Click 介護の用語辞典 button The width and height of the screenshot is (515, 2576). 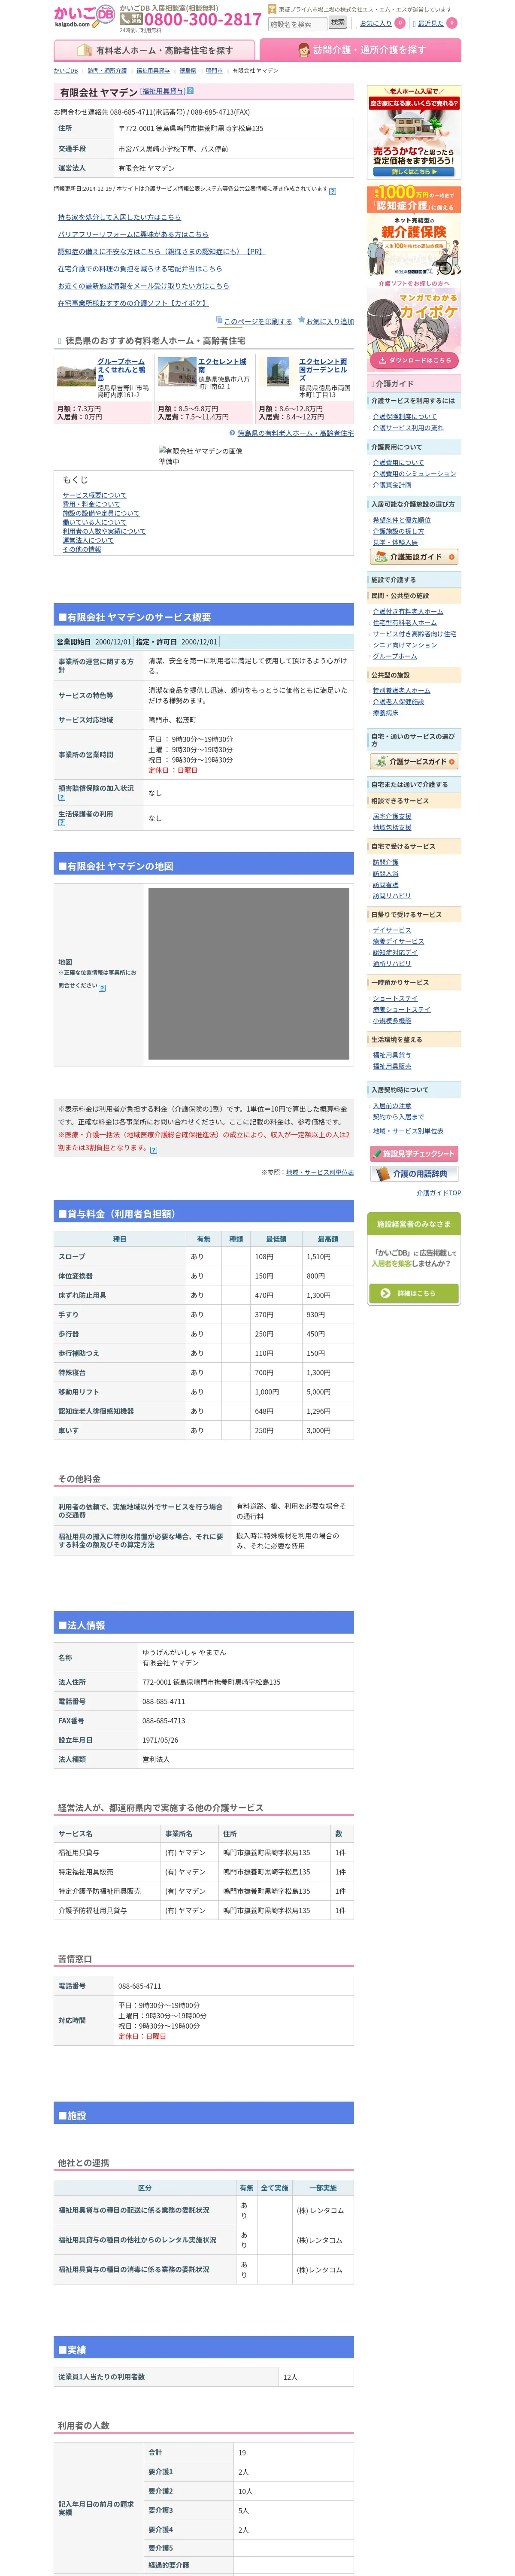pos(414,1174)
